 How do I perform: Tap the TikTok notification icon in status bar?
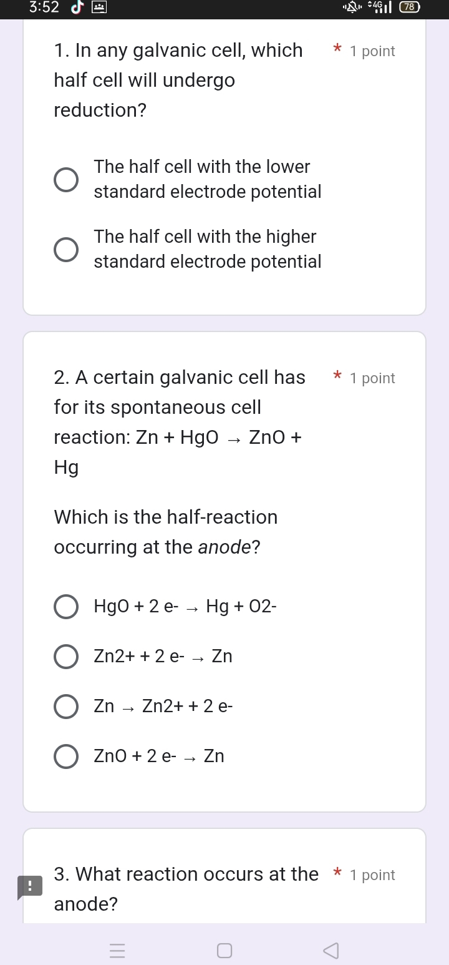click(77, 7)
